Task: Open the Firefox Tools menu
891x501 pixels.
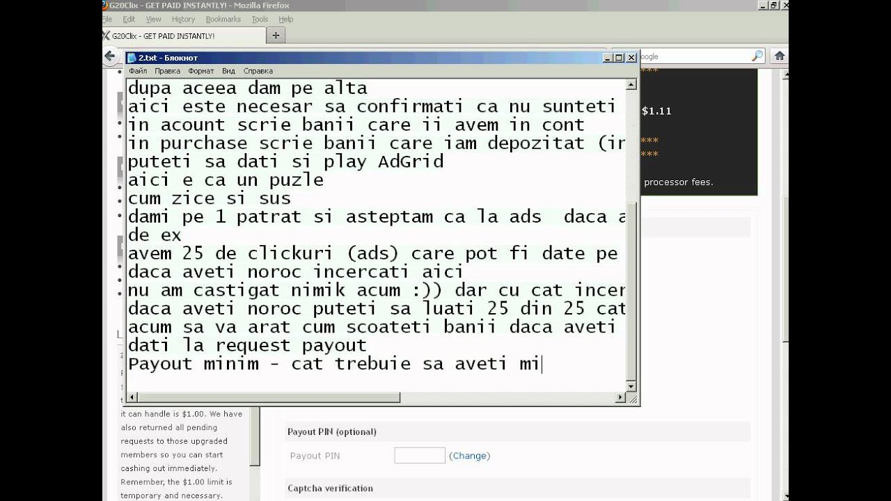Action: click(x=260, y=19)
